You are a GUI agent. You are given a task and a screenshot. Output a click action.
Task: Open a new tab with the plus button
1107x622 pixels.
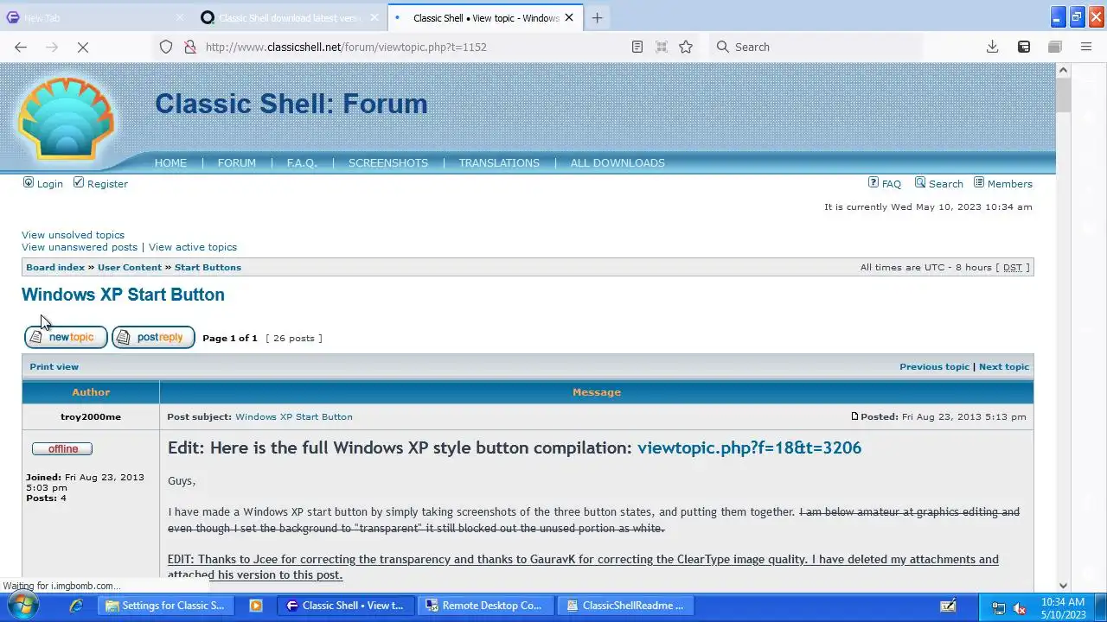tap(597, 17)
